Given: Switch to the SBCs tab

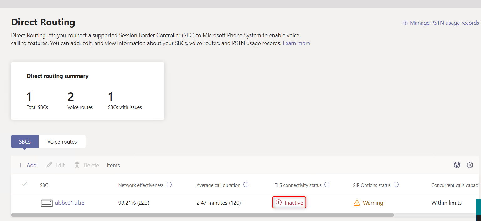Looking at the screenshot, I should point(24,141).
